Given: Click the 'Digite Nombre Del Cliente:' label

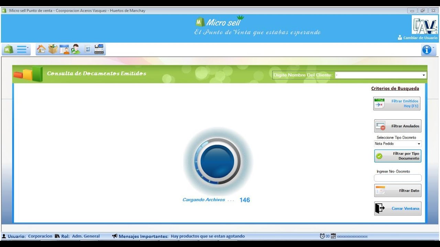Looking at the screenshot, I should pos(303,75).
